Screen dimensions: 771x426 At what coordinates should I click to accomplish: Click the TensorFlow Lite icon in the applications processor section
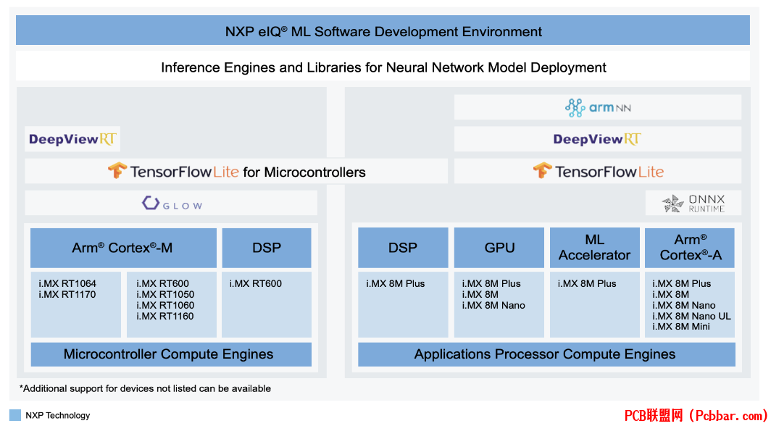542,171
